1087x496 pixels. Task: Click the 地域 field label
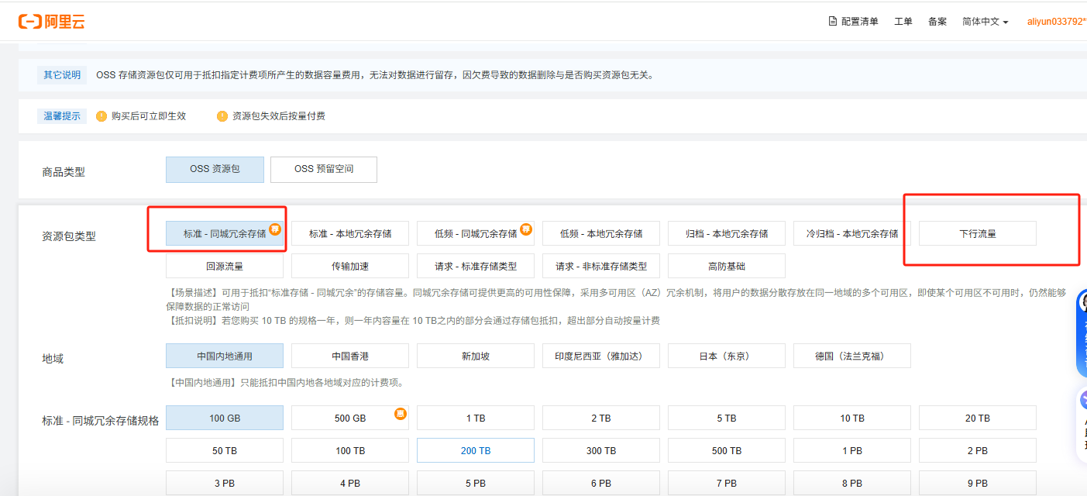click(53, 359)
